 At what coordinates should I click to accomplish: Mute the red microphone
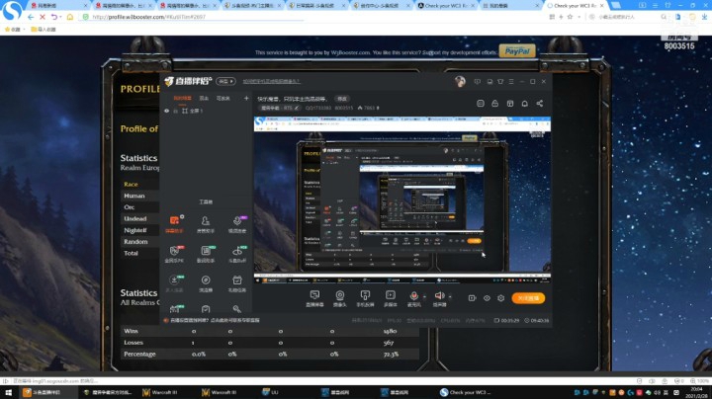(x=413, y=298)
